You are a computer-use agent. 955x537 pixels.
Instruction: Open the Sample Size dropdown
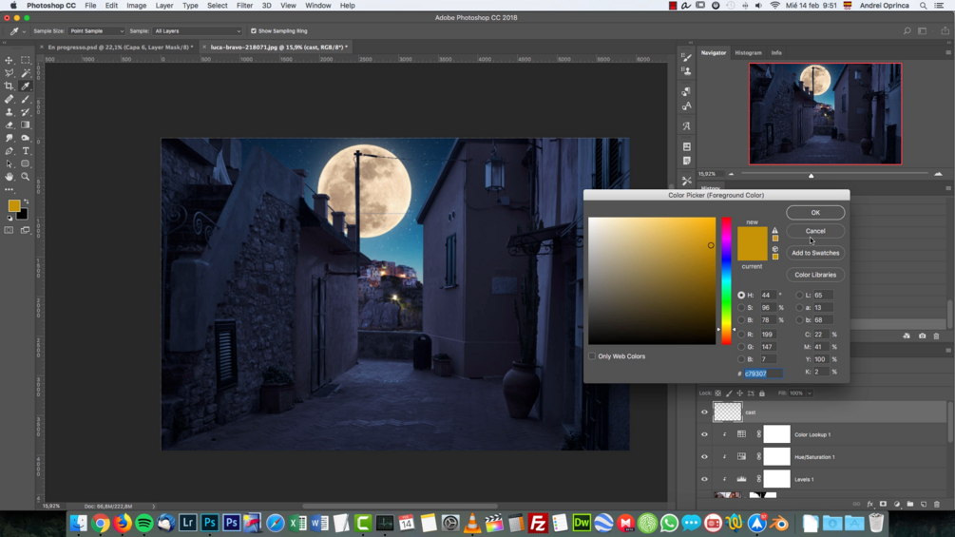point(96,31)
